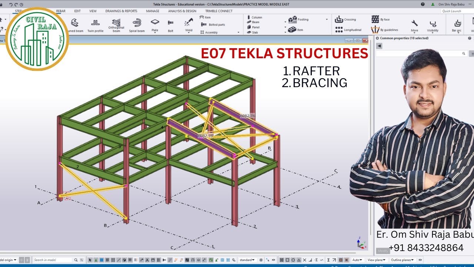474x267 pixels.
Task: Click the back arrow in properties panel
Action: coord(379,46)
